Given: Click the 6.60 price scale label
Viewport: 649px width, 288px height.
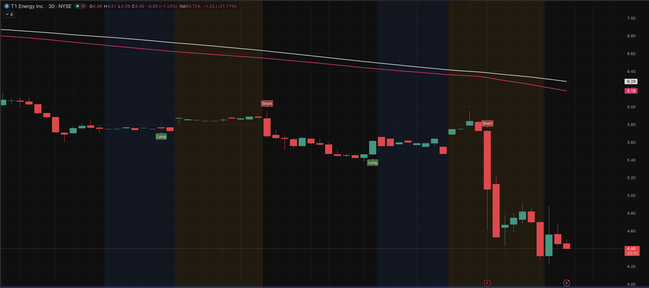Looking at the screenshot, I should click(631, 54).
